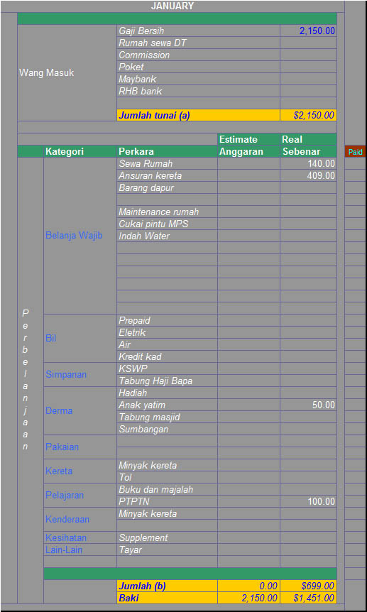Select the Real column header
The width and height of the screenshot is (367, 612).
(x=308, y=139)
